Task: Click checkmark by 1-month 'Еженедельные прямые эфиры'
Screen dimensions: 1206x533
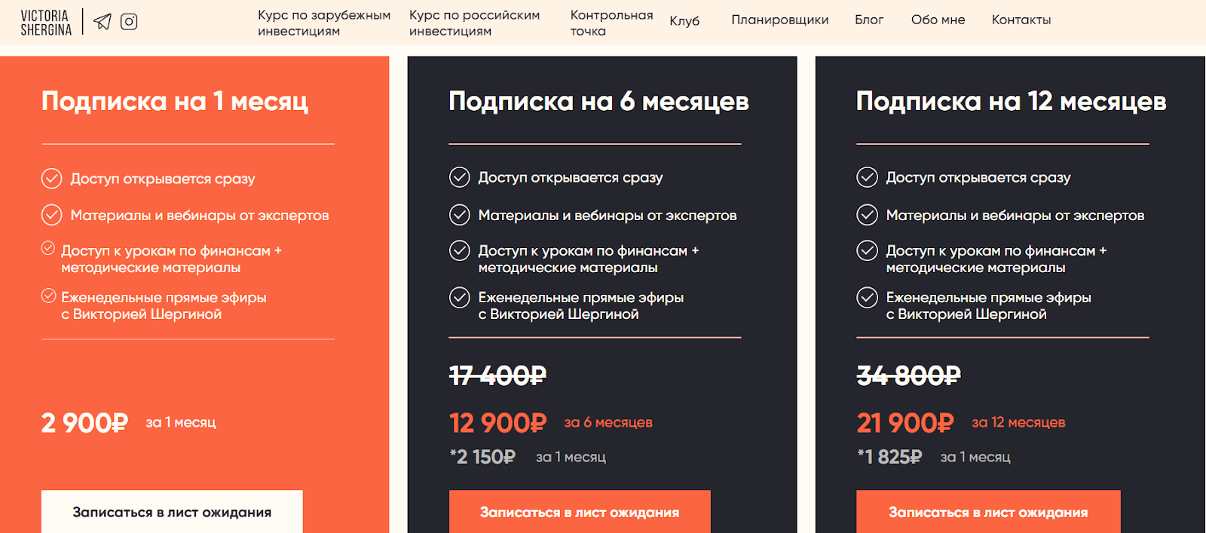Action: pos(48,296)
